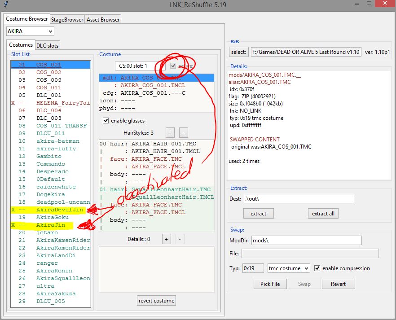
Task: Select the 01 hair SquallLeonhartHair.TMC row
Action: point(157,189)
